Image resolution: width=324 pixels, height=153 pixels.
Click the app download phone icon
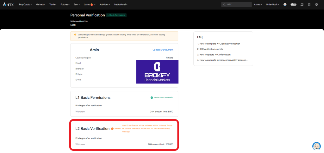point(309,4)
